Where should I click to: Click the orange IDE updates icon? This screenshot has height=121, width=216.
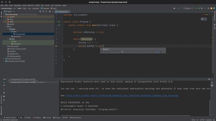(x=211, y=8)
